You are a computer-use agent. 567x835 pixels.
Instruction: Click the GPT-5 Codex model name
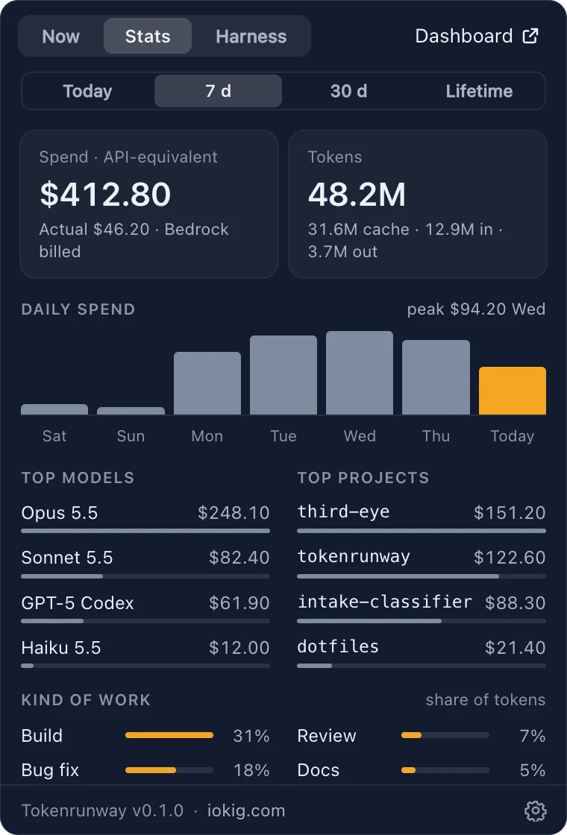tap(78, 603)
